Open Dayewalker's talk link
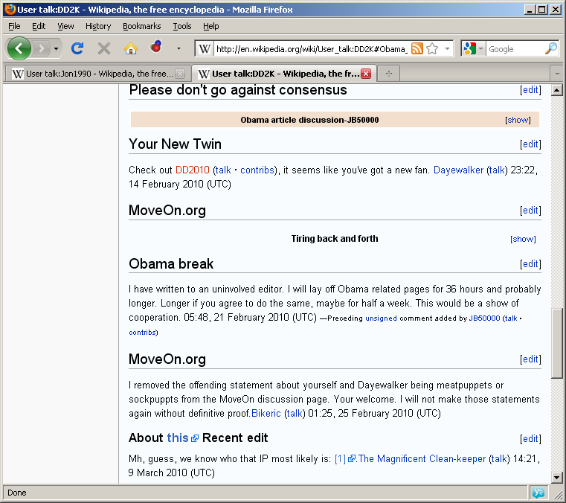 pos(497,170)
